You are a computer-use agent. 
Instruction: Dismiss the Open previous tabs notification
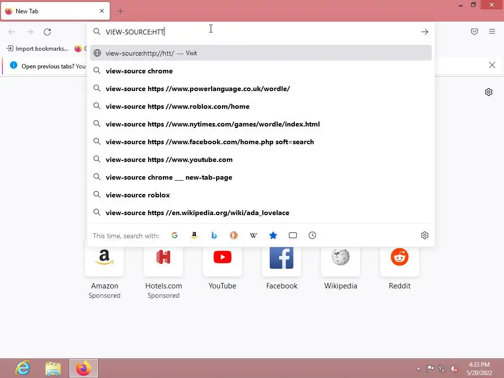point(492,65)
